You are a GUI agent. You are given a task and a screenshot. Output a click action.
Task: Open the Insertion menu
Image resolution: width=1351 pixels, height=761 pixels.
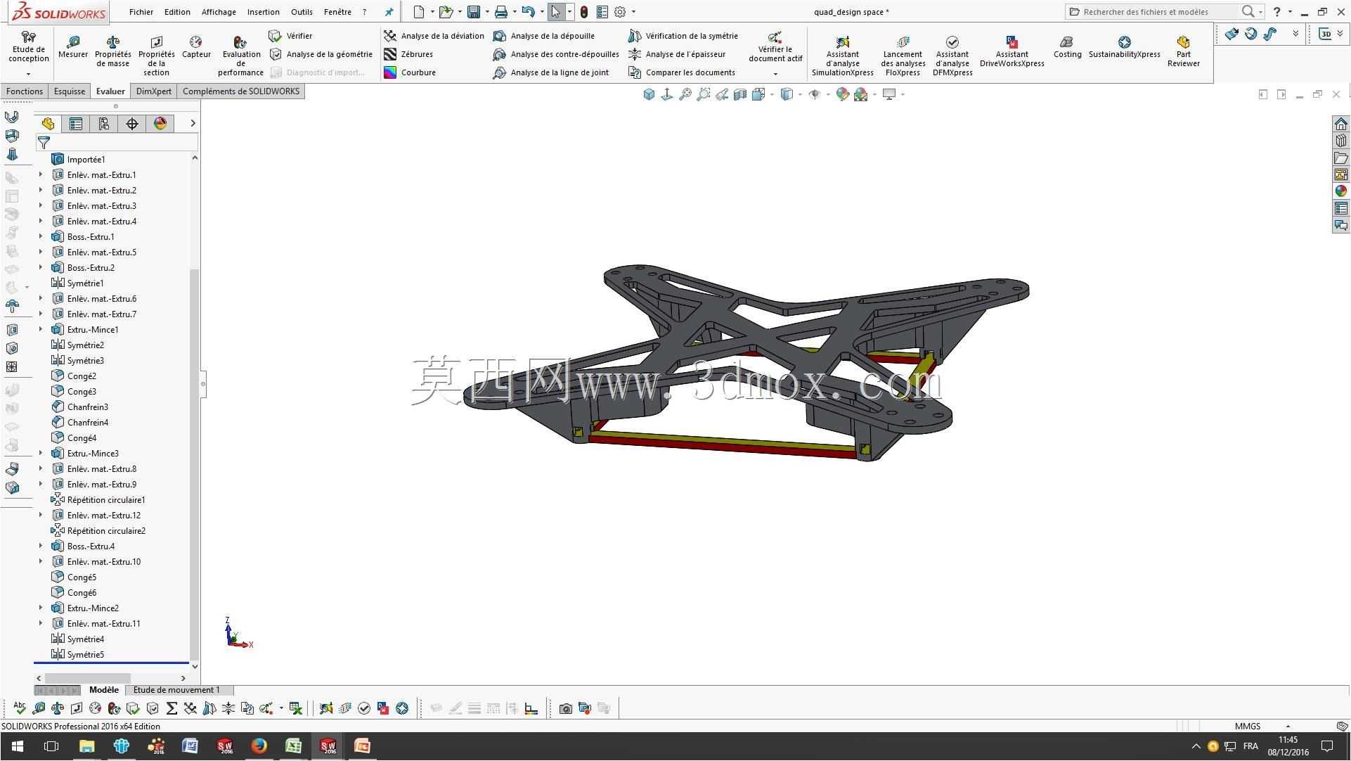pos(263,12)
